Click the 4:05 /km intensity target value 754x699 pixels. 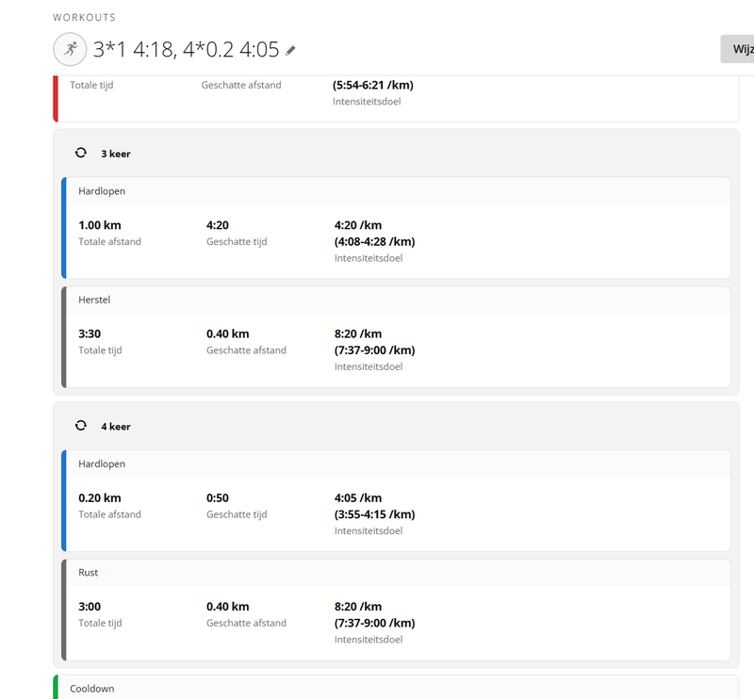(357, 498)
